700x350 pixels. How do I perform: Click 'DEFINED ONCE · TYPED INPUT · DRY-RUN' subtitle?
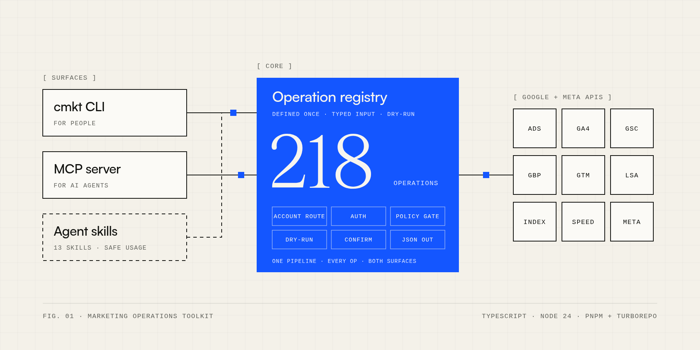[x=343, y=114]
